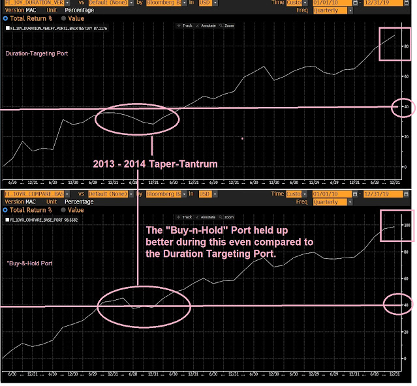Viewport: 417px width, 386px height.
Task: Click Zoom tool in top chart toolbar
Action: coord(227,26)
